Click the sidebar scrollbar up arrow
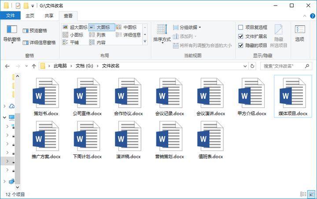This screenshot has width=317, height=199. (18, 76)
